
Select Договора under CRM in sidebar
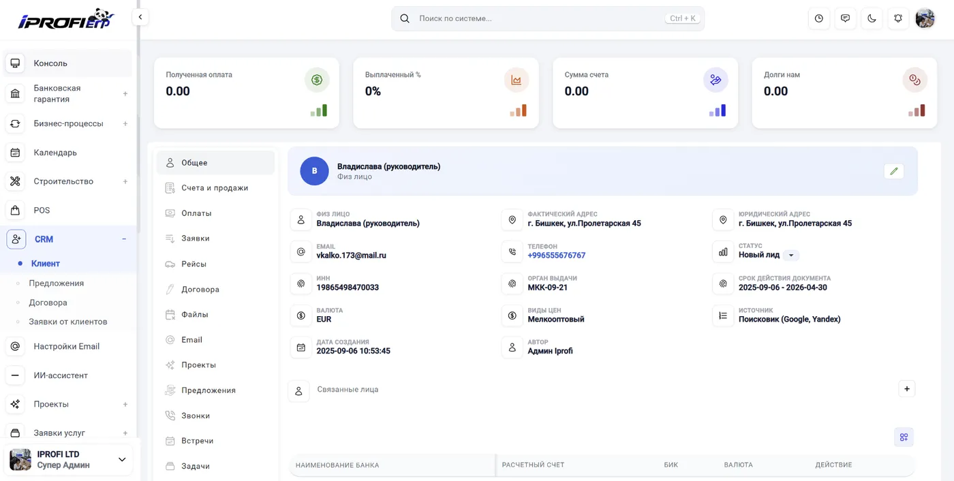click(48, 302)
